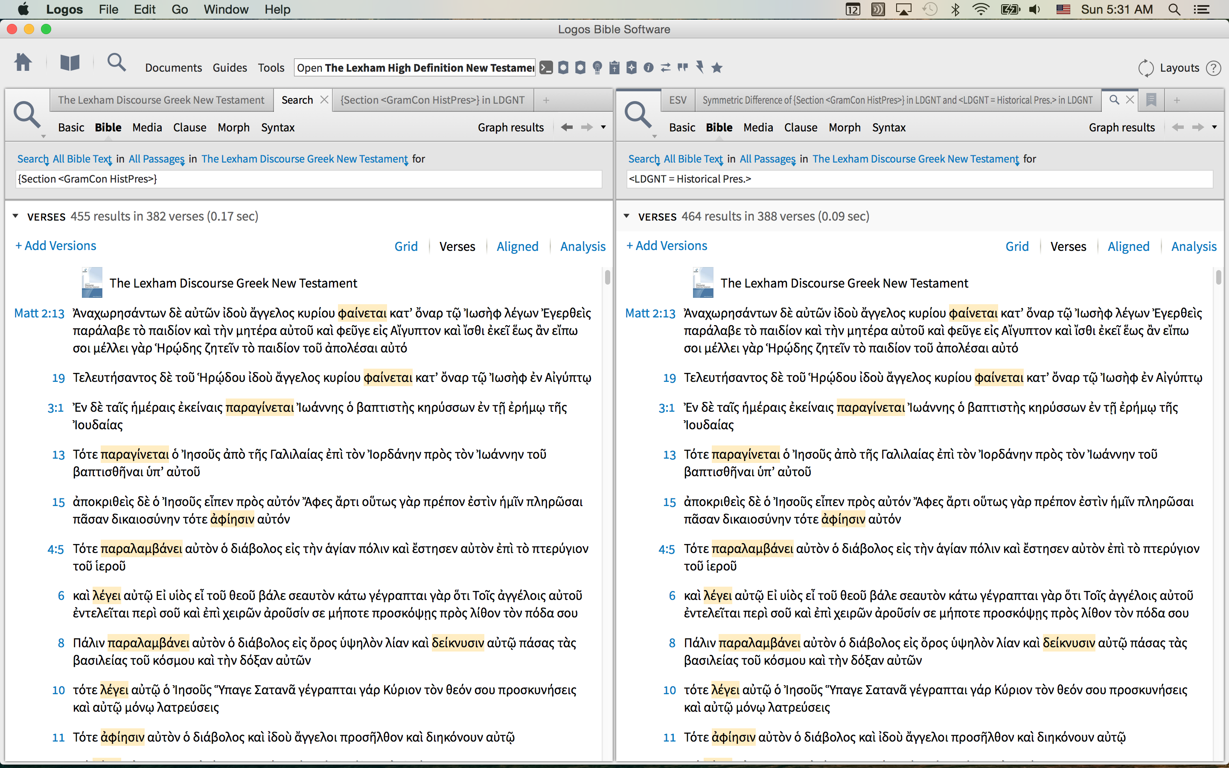
Task: Click Graph results in left panel
Action: coord(510,128)
